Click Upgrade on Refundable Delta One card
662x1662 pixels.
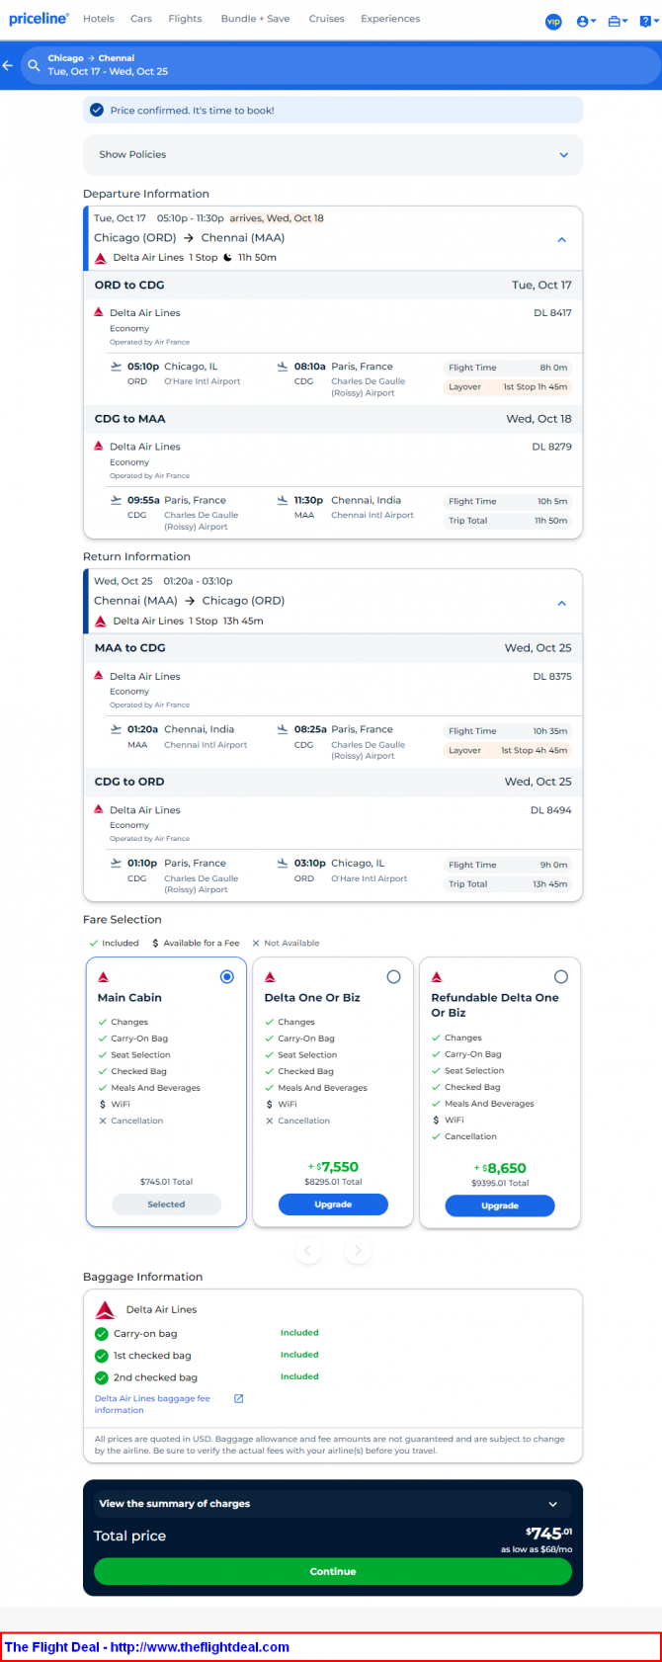(500, 1205)
